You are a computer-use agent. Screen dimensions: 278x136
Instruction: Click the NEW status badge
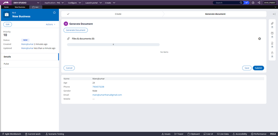(26, 40)
